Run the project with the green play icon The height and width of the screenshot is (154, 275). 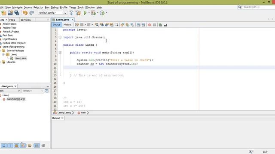[85, 13]
